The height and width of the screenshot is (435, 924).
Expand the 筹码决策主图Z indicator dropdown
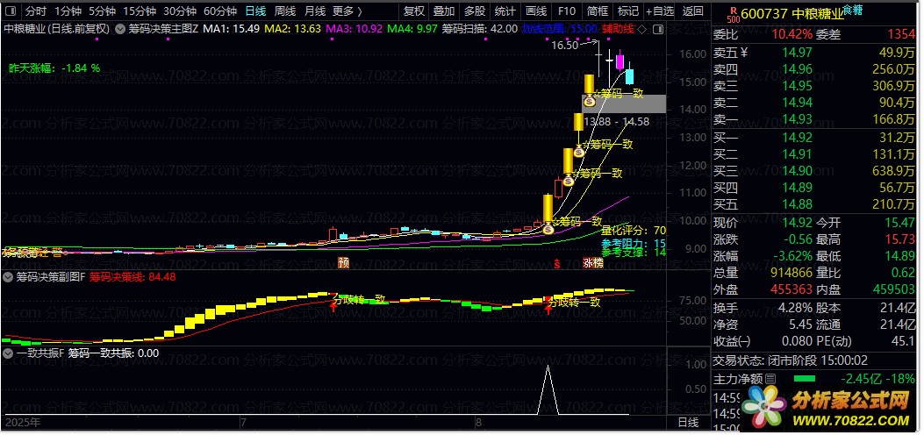[x=120, y=28]
